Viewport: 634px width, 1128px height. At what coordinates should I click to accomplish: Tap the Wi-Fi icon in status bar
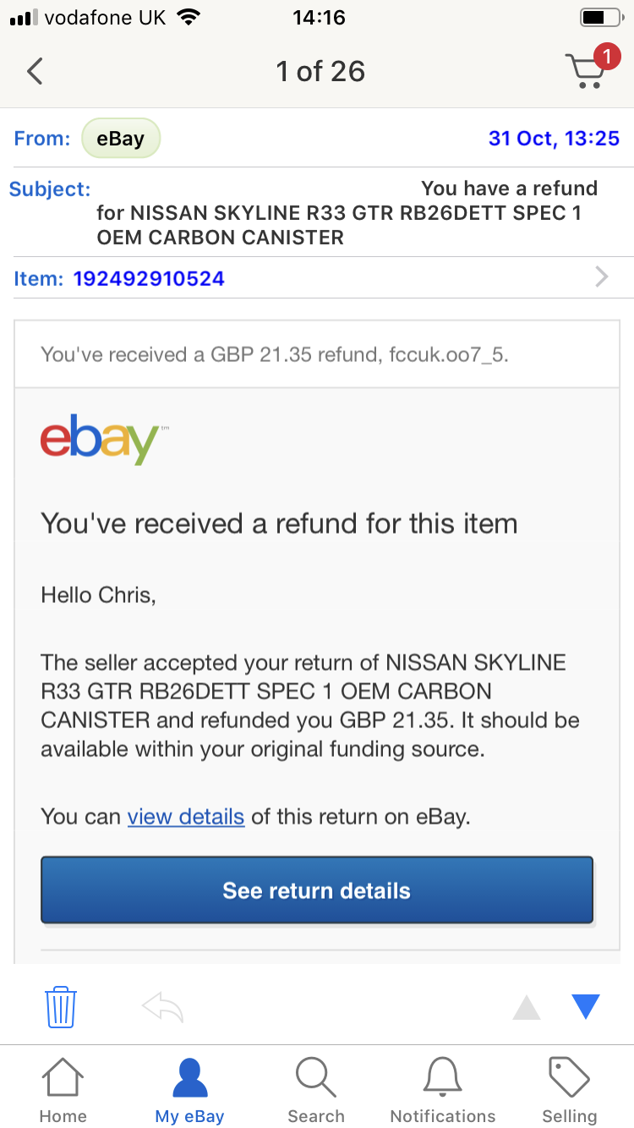coord(188,18)
